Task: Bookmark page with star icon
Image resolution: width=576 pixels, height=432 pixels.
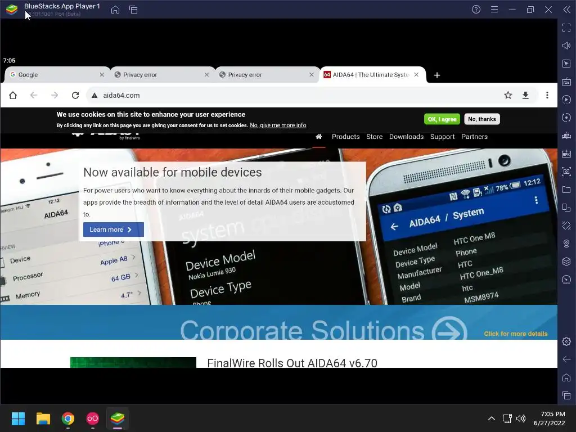Action: (x=508, y=96)
